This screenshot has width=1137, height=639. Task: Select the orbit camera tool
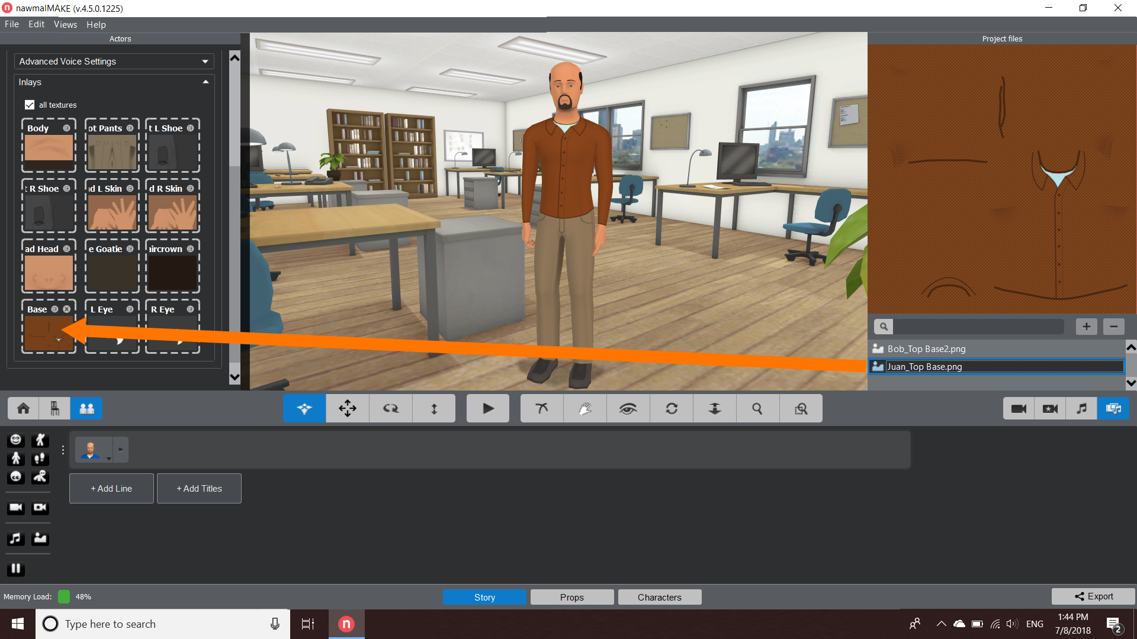point(542,408)
